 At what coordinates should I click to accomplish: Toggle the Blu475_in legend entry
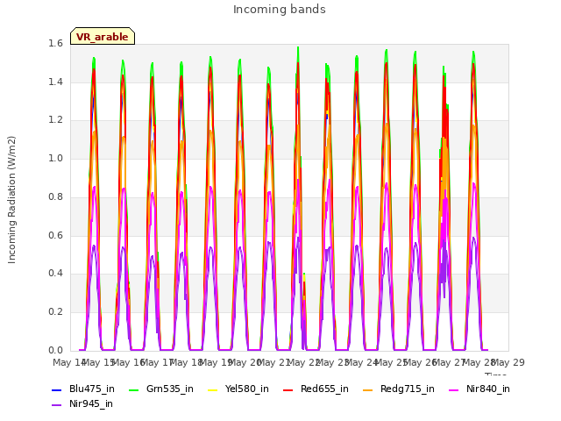(83, 389)
